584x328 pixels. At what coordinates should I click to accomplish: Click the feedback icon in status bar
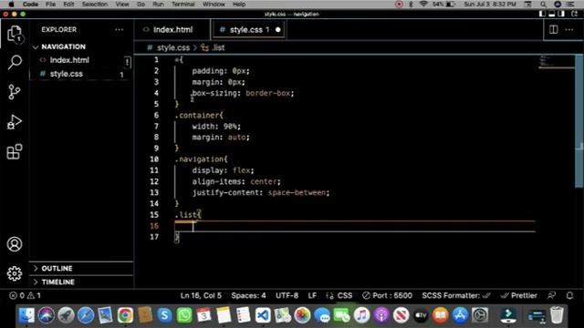[551, 295]
